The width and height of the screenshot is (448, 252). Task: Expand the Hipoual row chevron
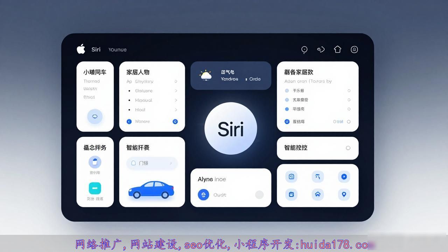pyautogui.click(x=176, y=100)
